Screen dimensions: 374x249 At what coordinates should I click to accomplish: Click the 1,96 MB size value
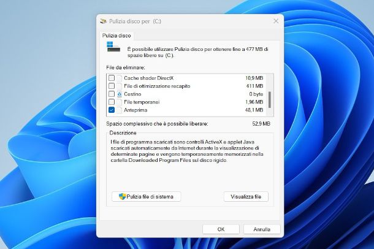(254, 102)
